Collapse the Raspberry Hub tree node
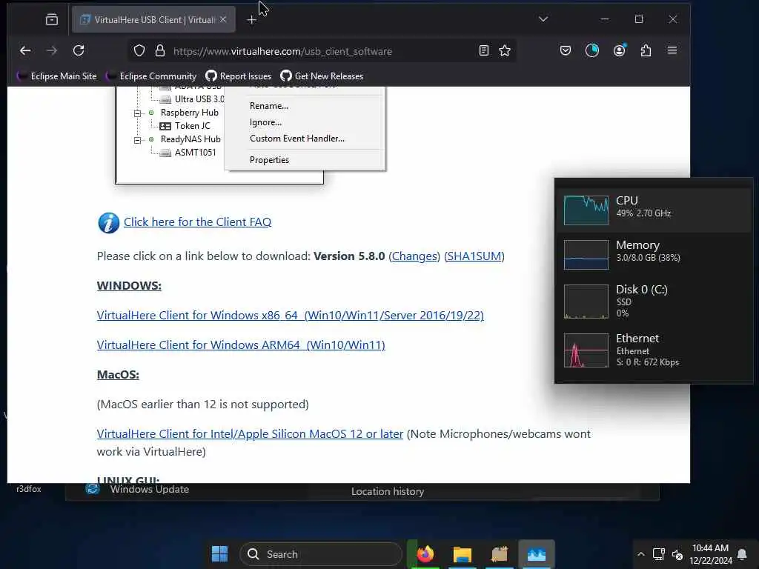The image size is (759, 569). coord(137,113)
